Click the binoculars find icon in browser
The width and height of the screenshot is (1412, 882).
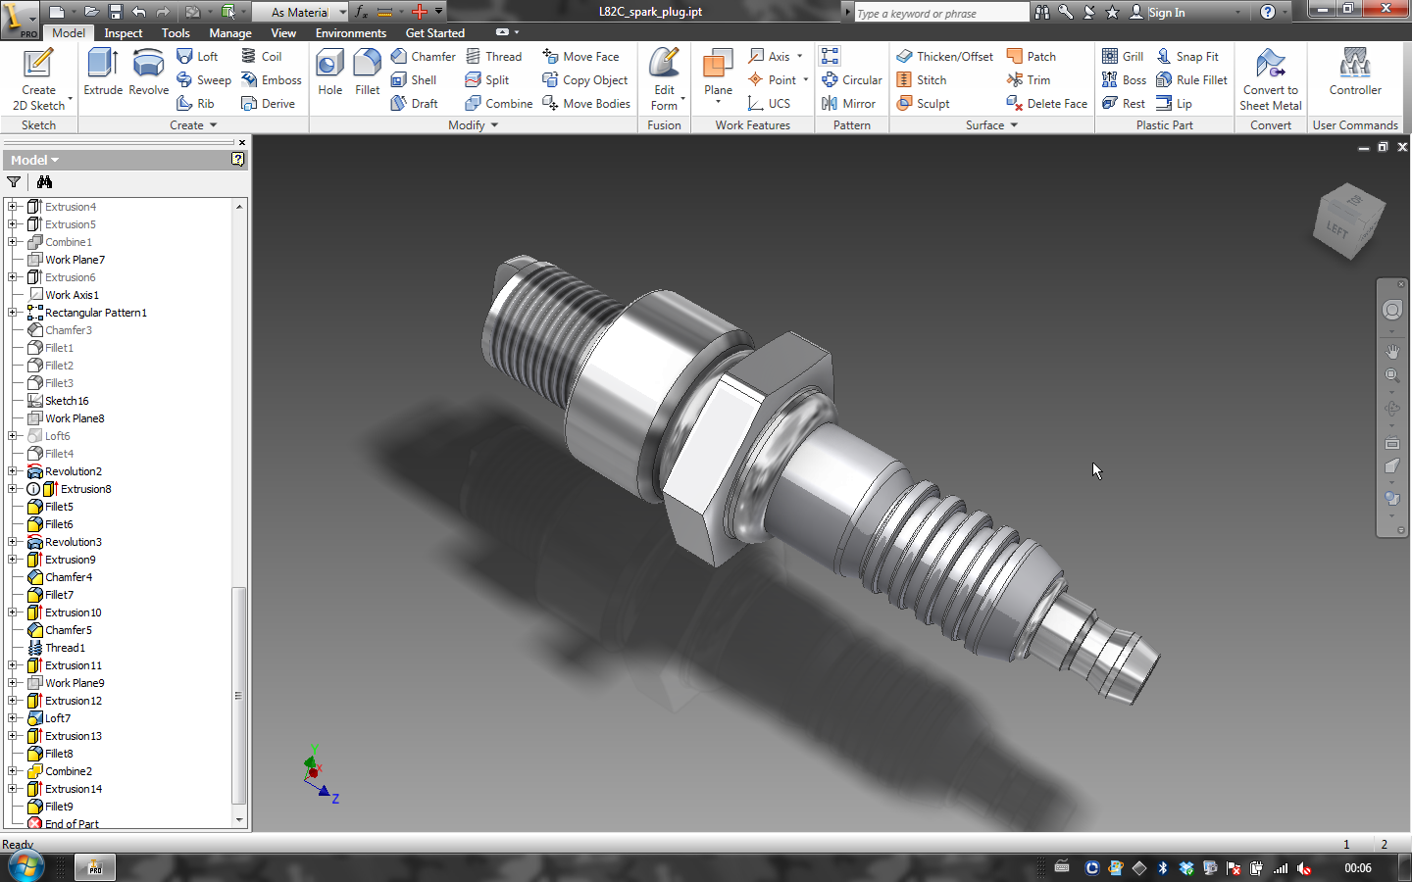44,182
